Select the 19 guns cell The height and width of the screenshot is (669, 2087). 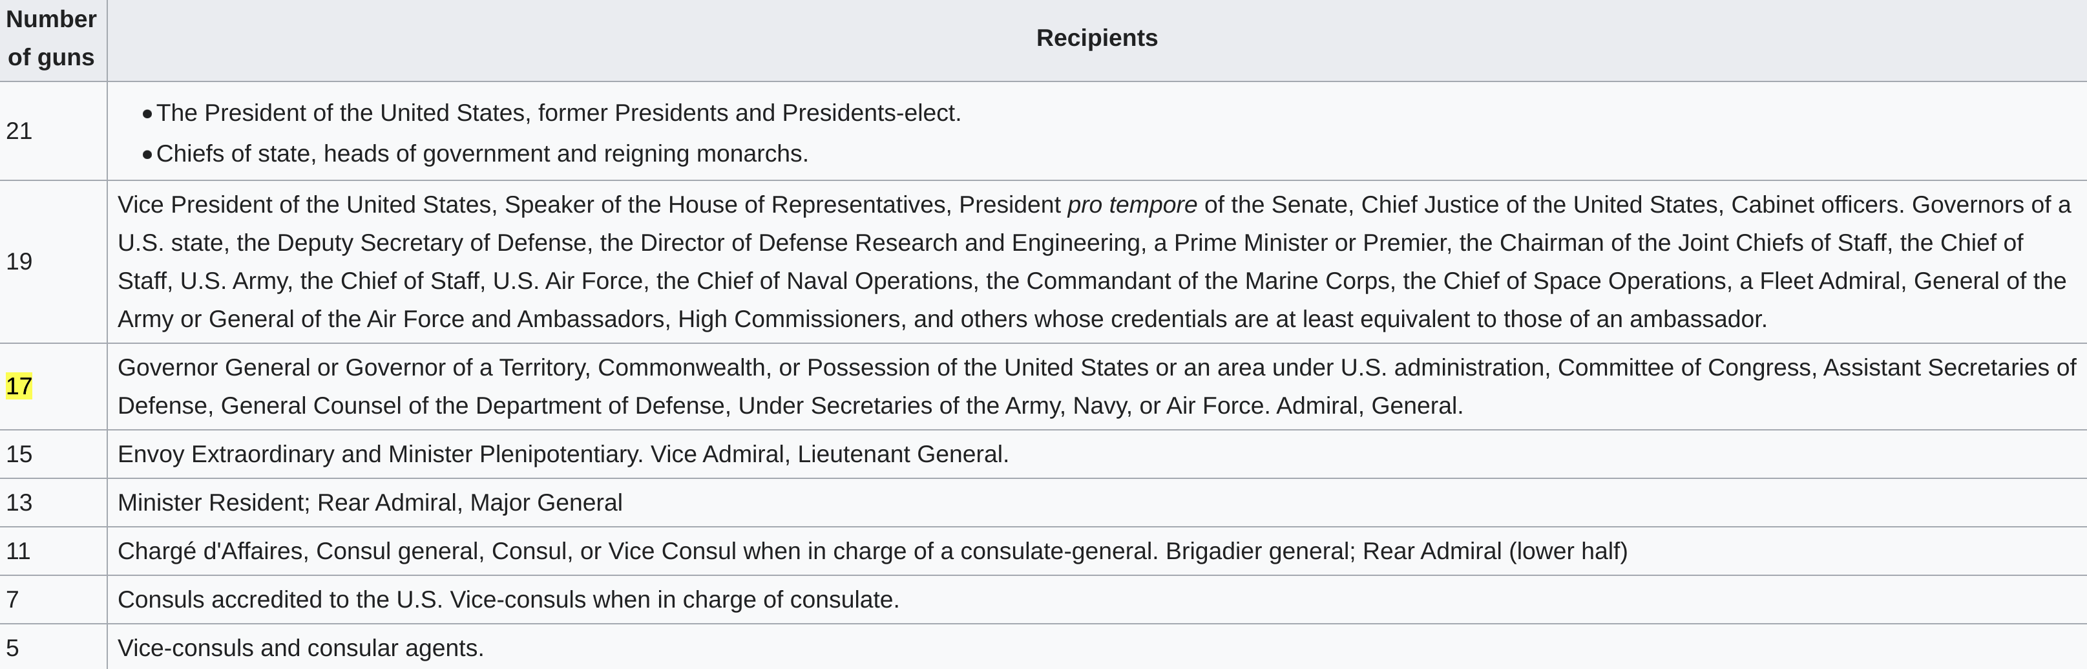pos(53,261)
